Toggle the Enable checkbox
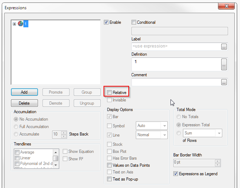 (106, 22)
